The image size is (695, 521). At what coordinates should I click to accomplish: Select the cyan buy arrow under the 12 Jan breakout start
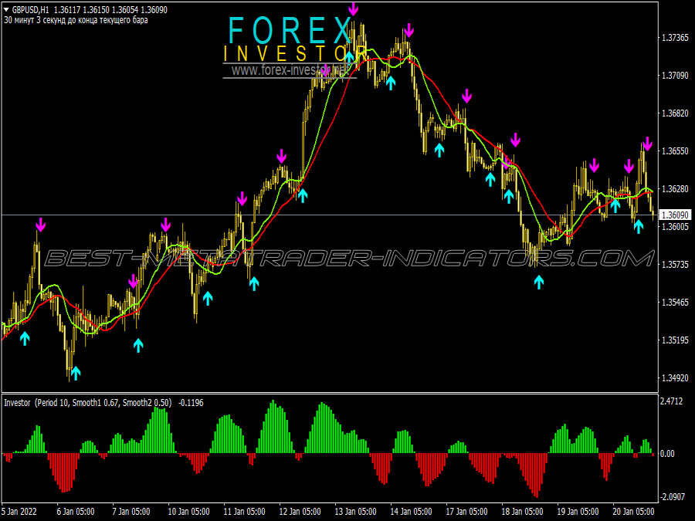[x=302, y=195]
